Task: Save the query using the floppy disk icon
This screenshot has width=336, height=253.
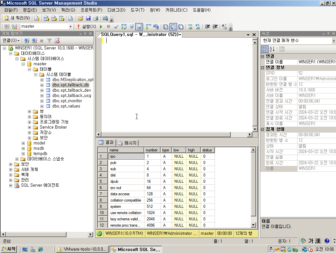Action: tap(88, 18)
